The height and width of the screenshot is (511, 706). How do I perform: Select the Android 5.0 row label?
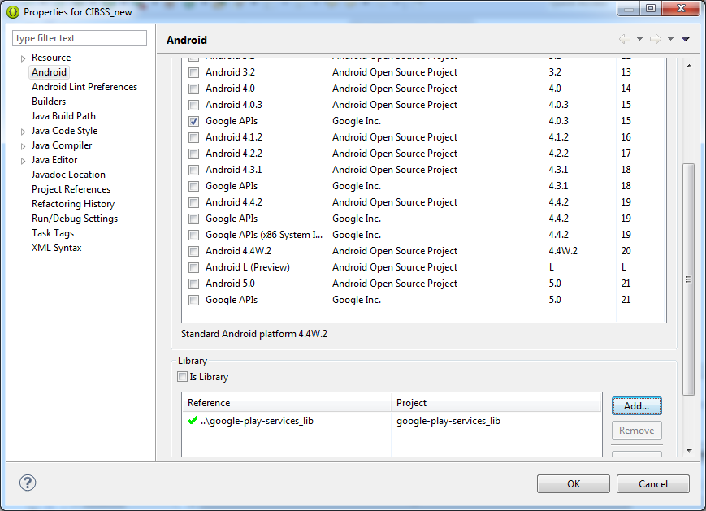(230, 284)
